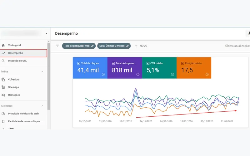
Task: Open the Cobertura report
Action: [x=24, y=79]
